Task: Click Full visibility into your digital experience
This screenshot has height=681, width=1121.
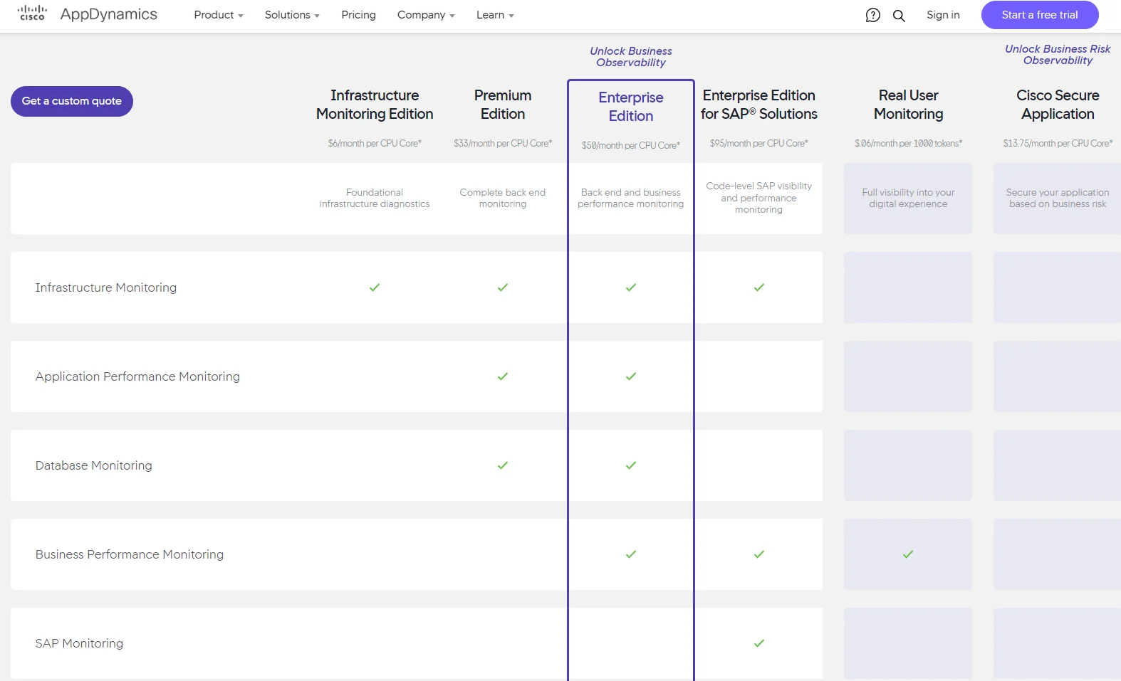Action: coord(909,198)
